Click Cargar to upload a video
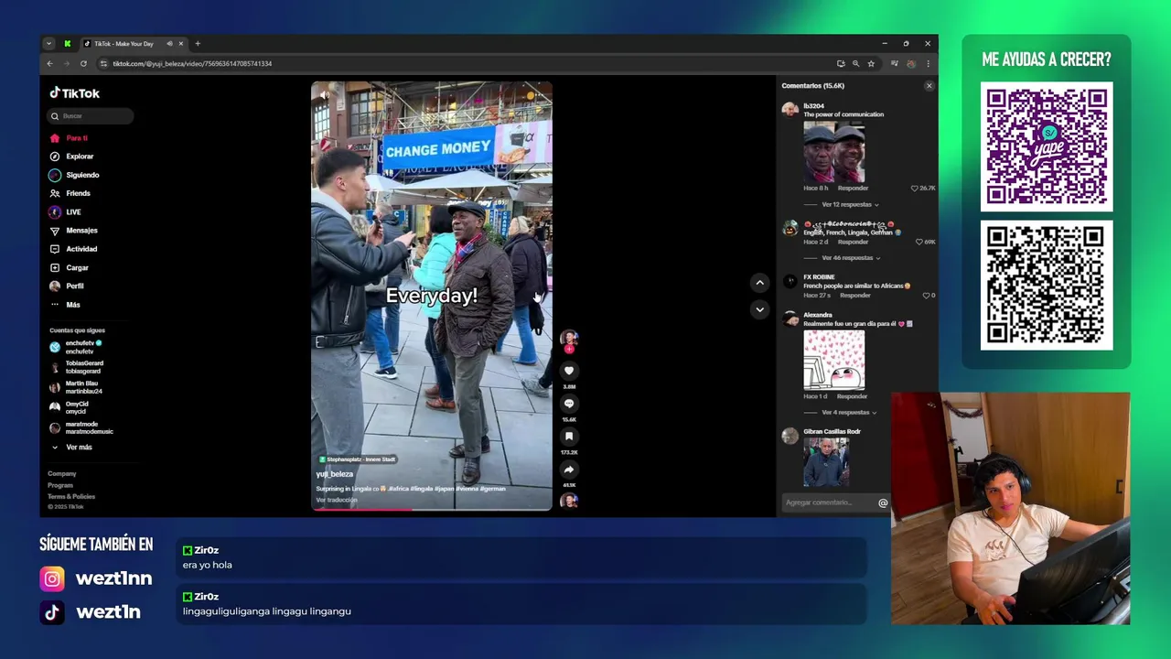The height and width of the screenshot is (659, 1171). tap(69, 267)
